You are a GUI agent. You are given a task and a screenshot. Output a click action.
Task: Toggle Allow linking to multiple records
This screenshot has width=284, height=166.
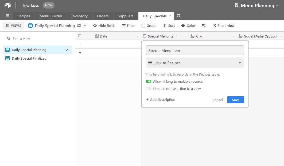click(x=149, y=82)
